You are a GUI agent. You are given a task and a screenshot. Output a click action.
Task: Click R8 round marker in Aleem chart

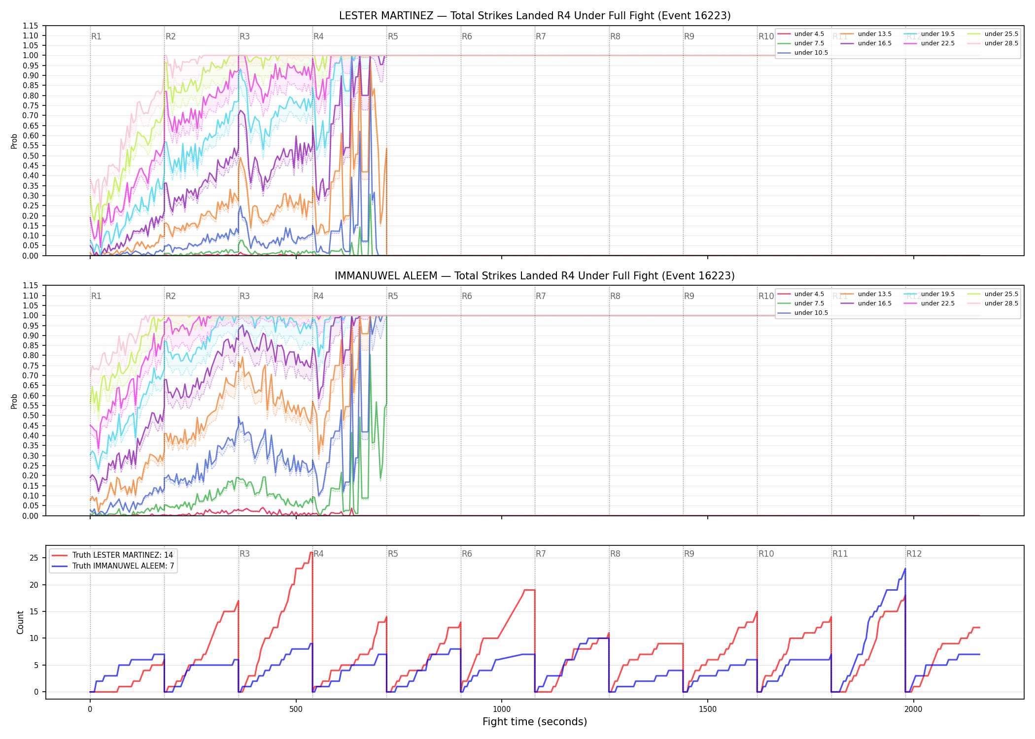tap(615, 296)
